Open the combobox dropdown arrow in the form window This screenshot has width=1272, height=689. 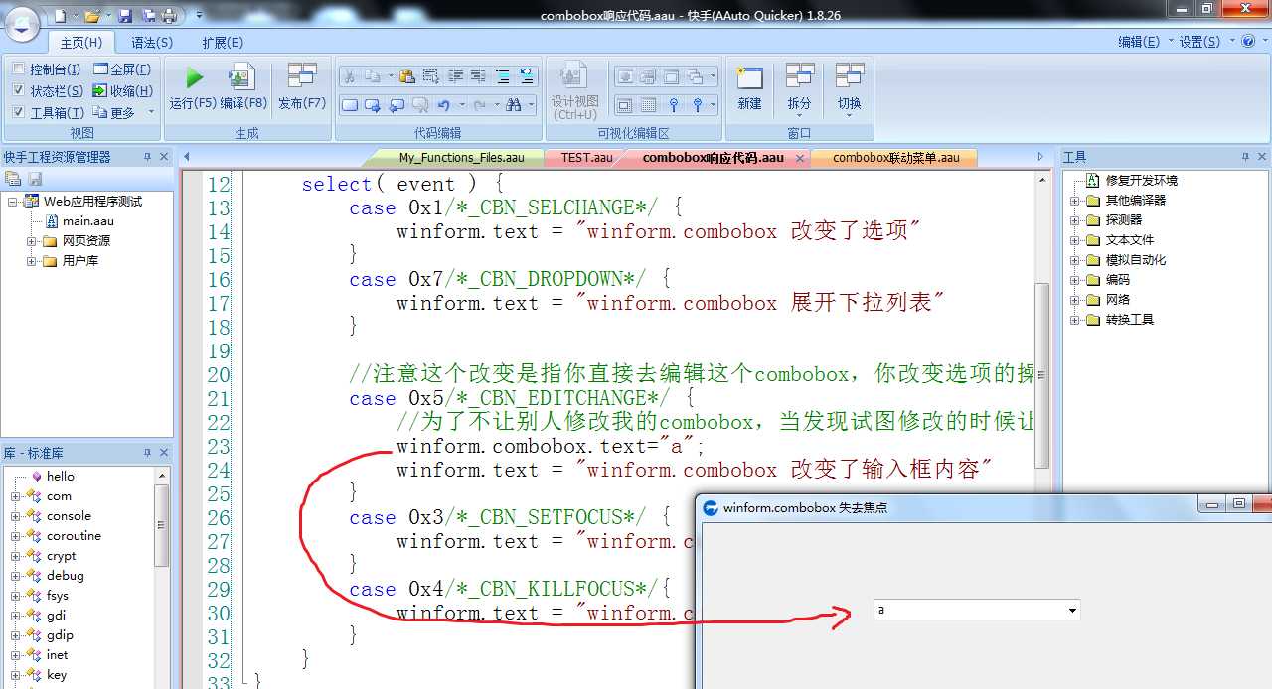[1072, 610]
